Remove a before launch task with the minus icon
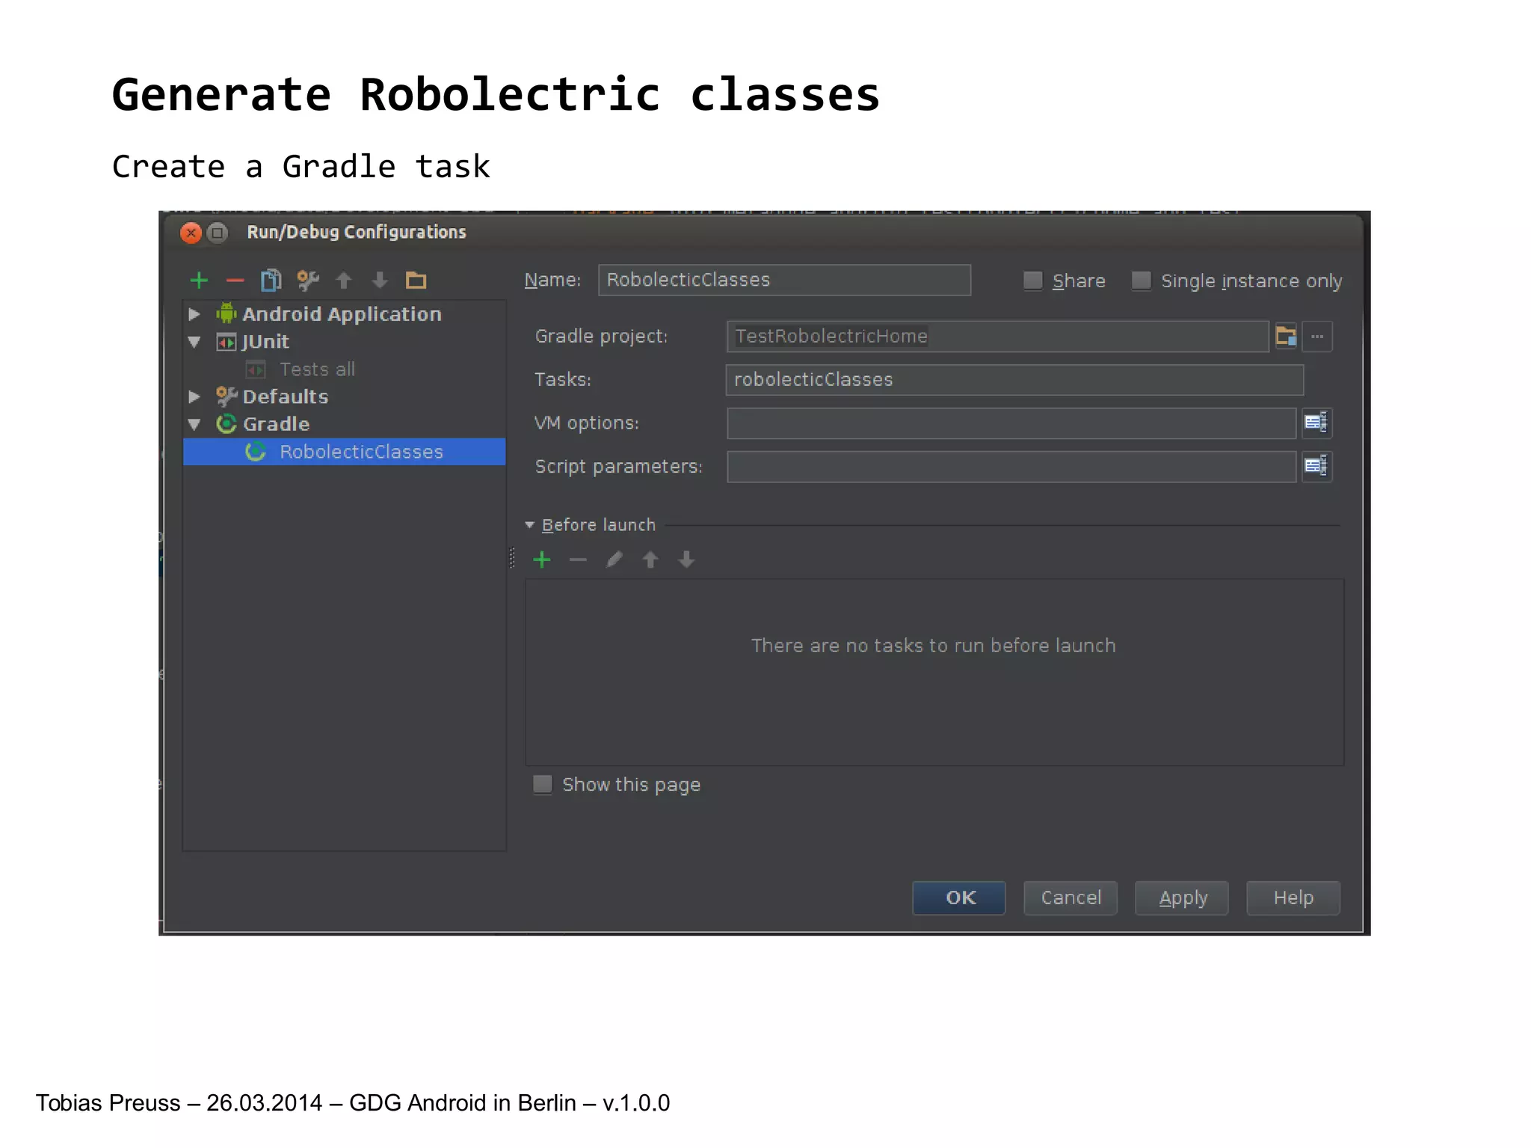Viewport: 1531px width, 1148px height. point(578,559)
